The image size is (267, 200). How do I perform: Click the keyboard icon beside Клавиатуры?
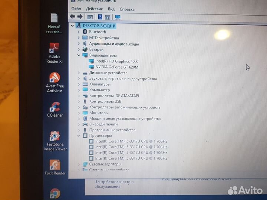[85, 84]
